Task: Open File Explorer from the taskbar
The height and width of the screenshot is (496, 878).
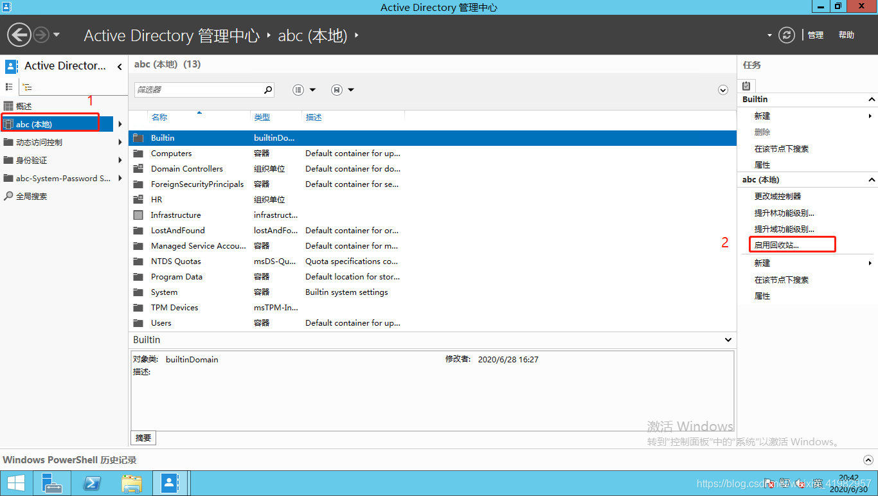Action: click(132, 483)
